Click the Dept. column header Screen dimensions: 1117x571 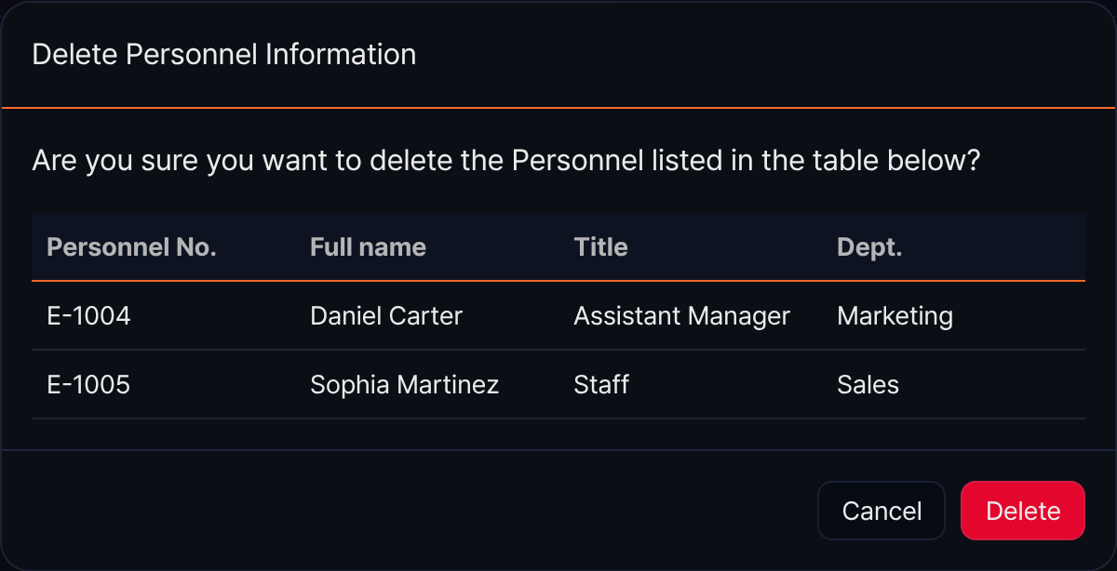pyautogui.click(x=869, y=246)
